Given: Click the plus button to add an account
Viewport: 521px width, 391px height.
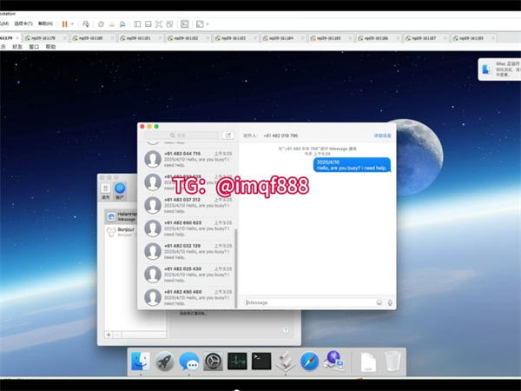Looking at the screenshot, I should coord(109,334).
